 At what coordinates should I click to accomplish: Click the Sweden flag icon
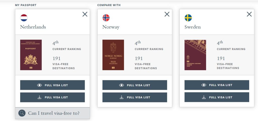pyautogui.click(x=188, y=18)
